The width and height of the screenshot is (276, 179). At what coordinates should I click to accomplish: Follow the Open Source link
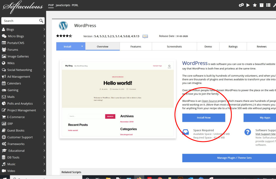(209, 101)
